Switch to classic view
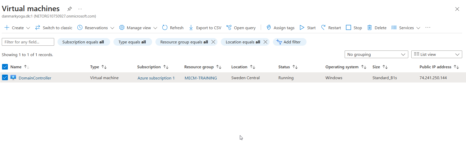The width and height of the screenshot is (466, 151). click(53, 27)
